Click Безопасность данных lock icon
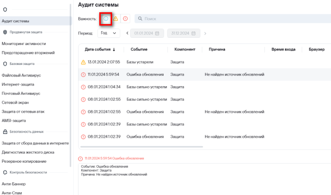This screenshot has height=195, width=331. click(5, 132)
